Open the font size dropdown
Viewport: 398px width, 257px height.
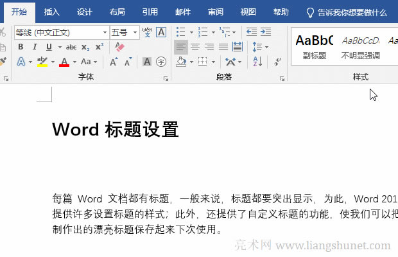(135, 32)
